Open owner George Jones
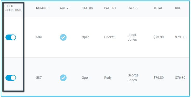 pyautogui.click(x=133, y=78)
